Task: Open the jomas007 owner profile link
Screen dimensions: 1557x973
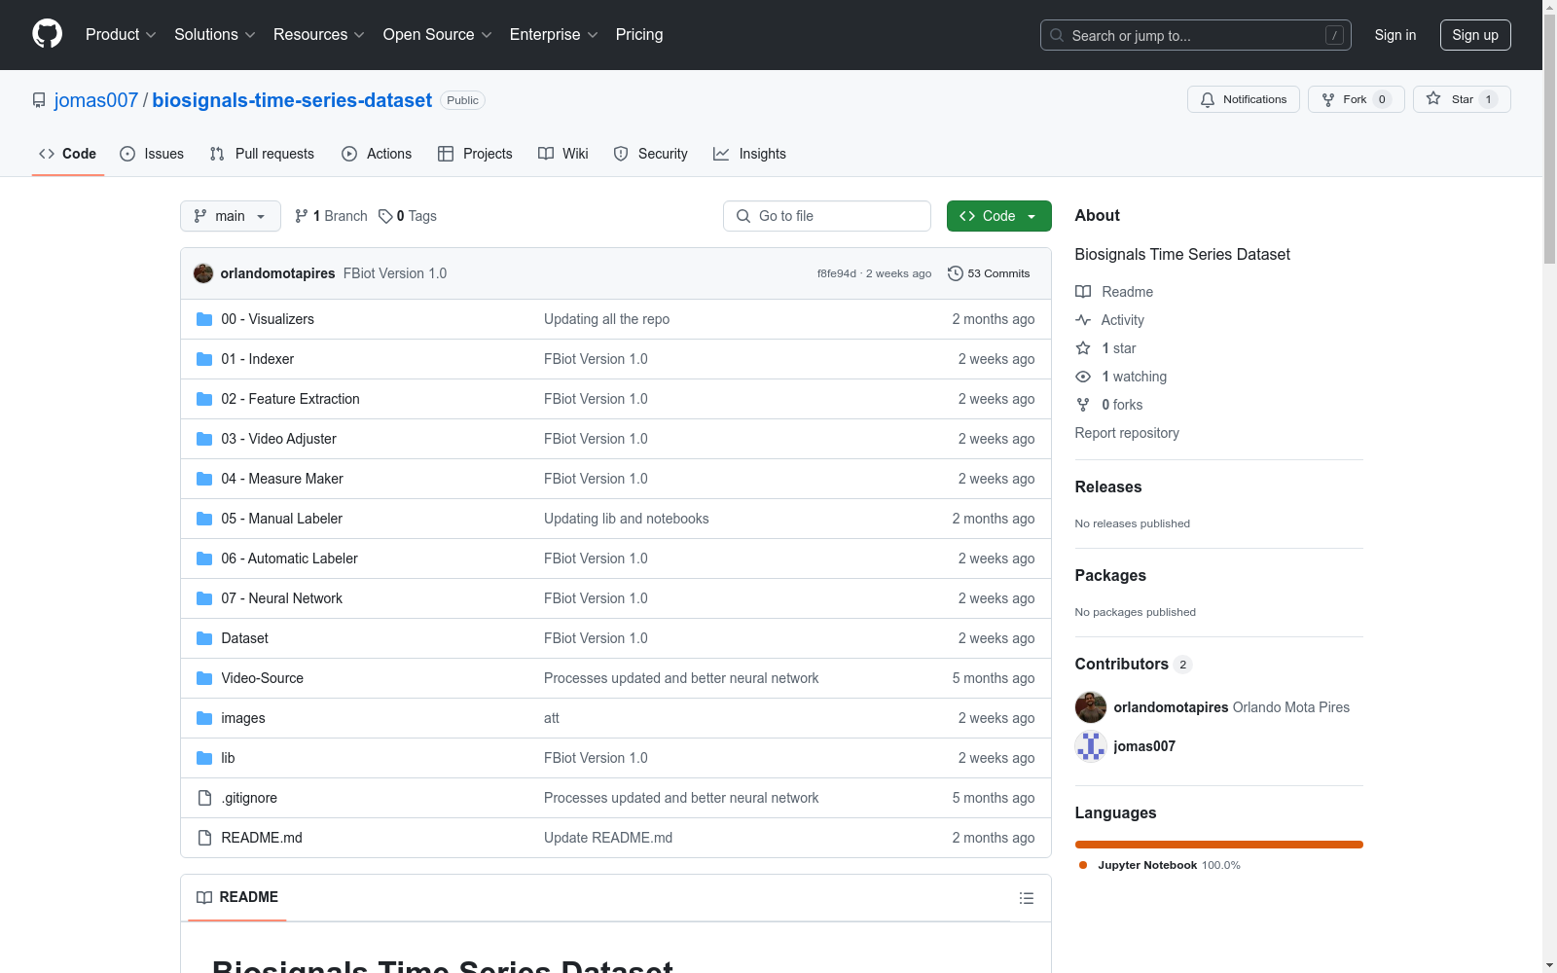Action: (96, 100)
